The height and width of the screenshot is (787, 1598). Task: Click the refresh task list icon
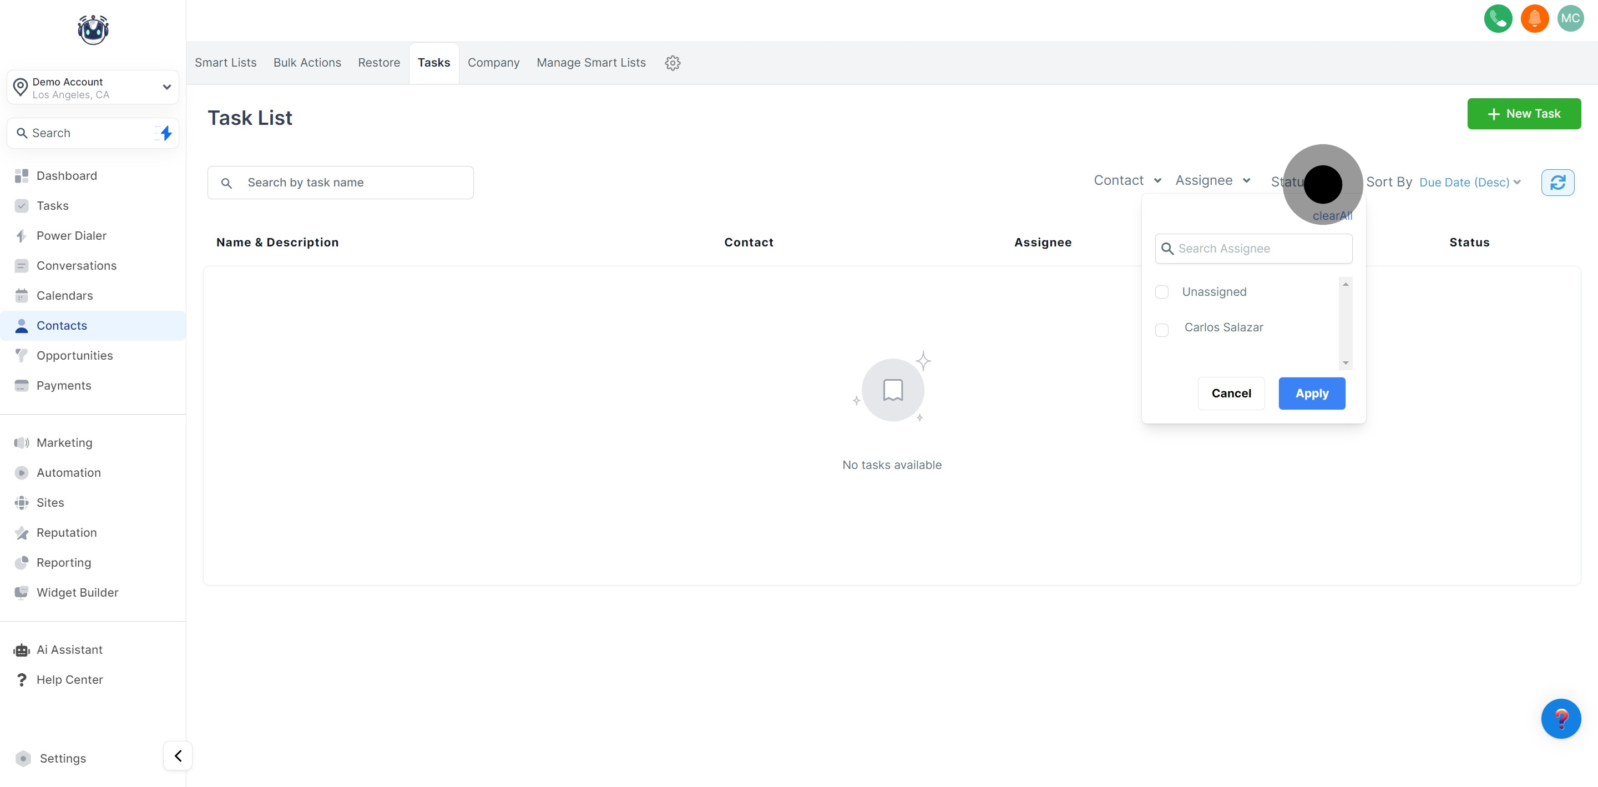pyautogui.click(x=1557, y=183)
